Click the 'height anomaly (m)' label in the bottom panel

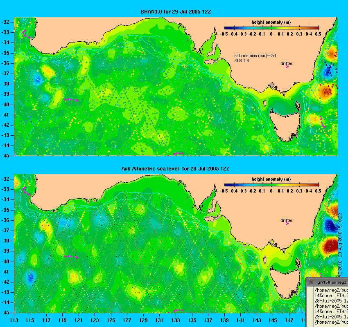click(x=271, y=179)
